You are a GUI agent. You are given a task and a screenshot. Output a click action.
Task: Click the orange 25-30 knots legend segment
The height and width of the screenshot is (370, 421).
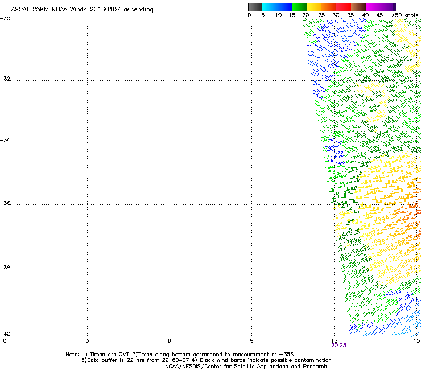(329, 7)
